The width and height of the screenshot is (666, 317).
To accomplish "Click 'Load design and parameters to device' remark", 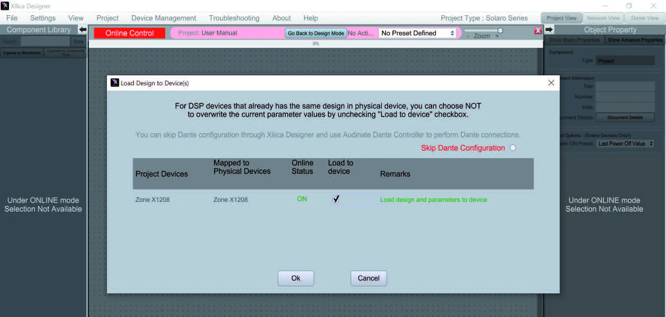I will click(x=433, y=200).
